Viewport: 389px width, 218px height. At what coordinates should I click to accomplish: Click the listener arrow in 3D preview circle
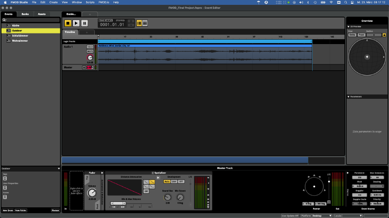tap(367, 57)
